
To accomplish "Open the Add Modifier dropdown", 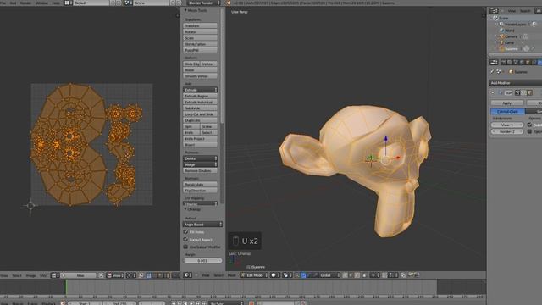I will (x=516, y=83).
